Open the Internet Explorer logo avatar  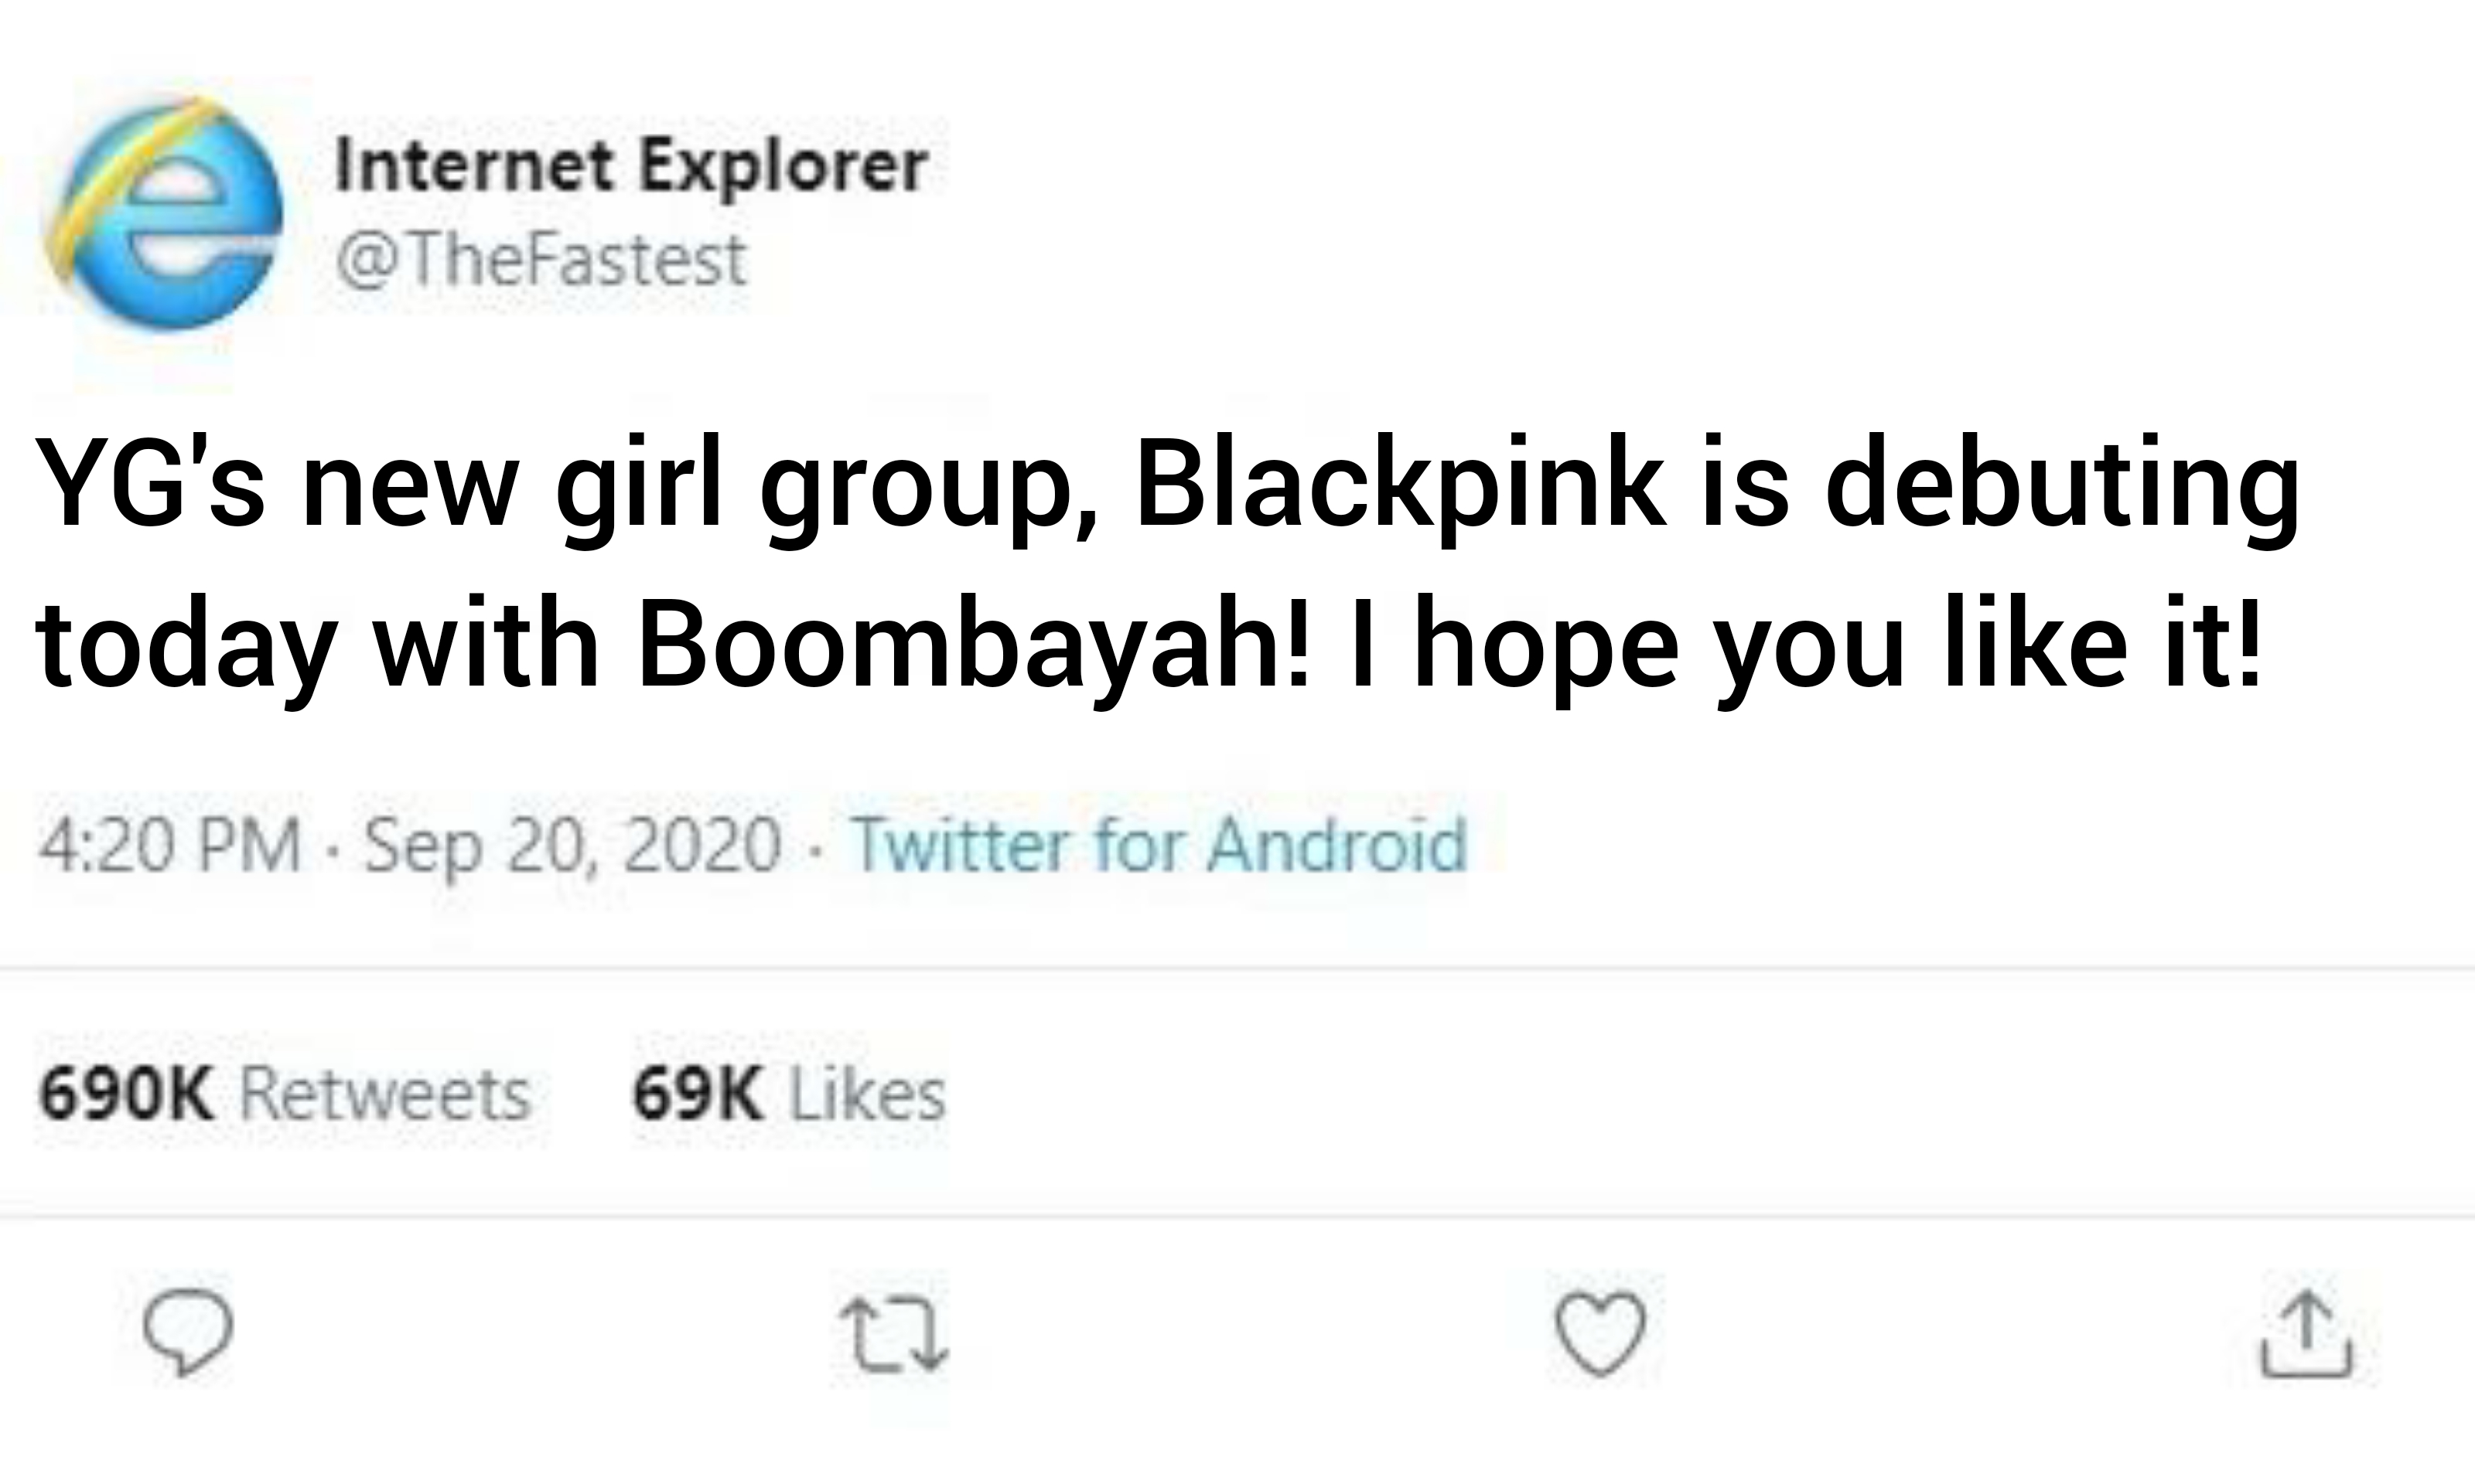click(163, 214)
